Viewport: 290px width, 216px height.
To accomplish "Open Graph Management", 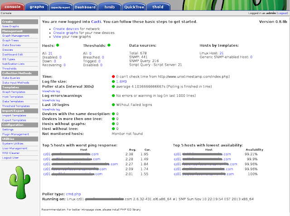I will [16, 36].
